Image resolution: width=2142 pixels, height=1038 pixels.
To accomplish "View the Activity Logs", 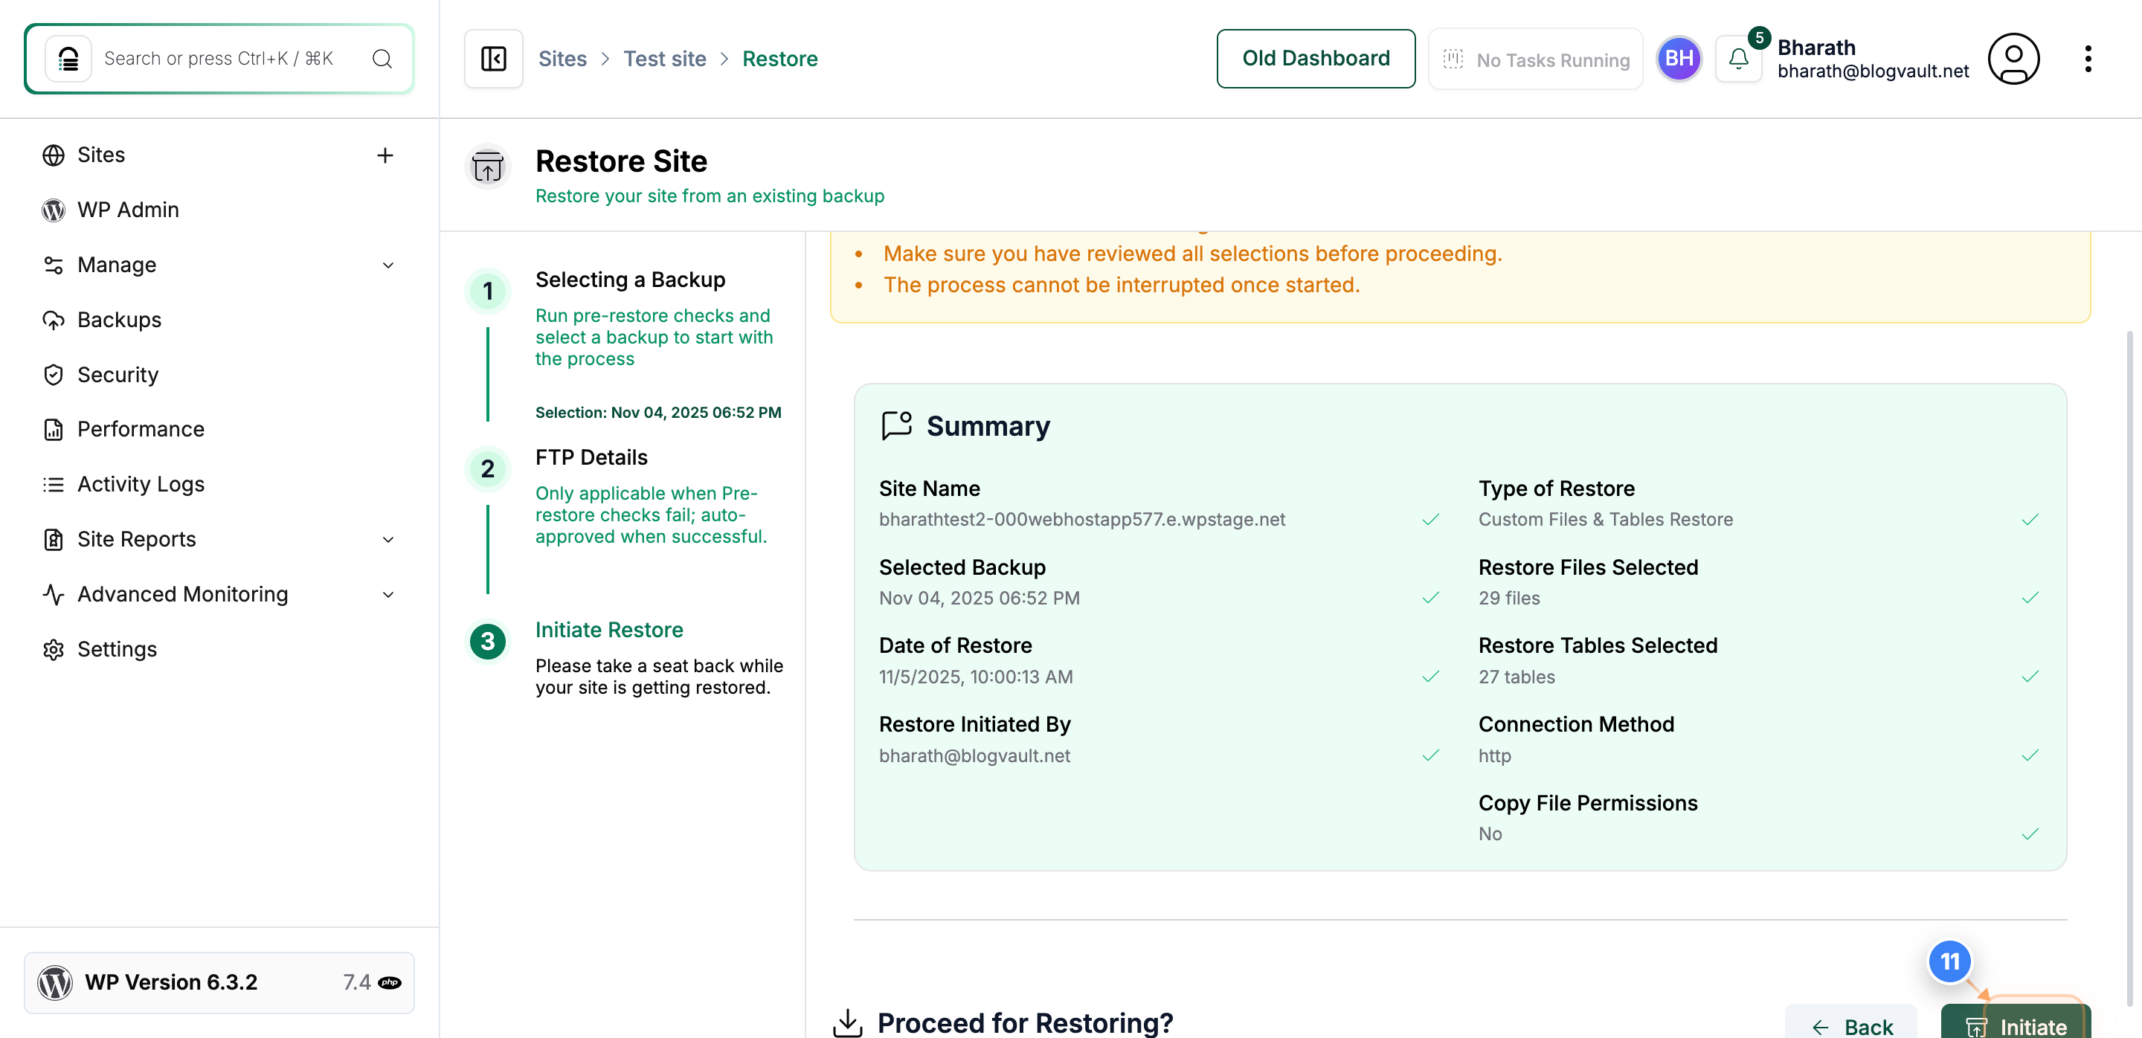I will pos(140,483).
